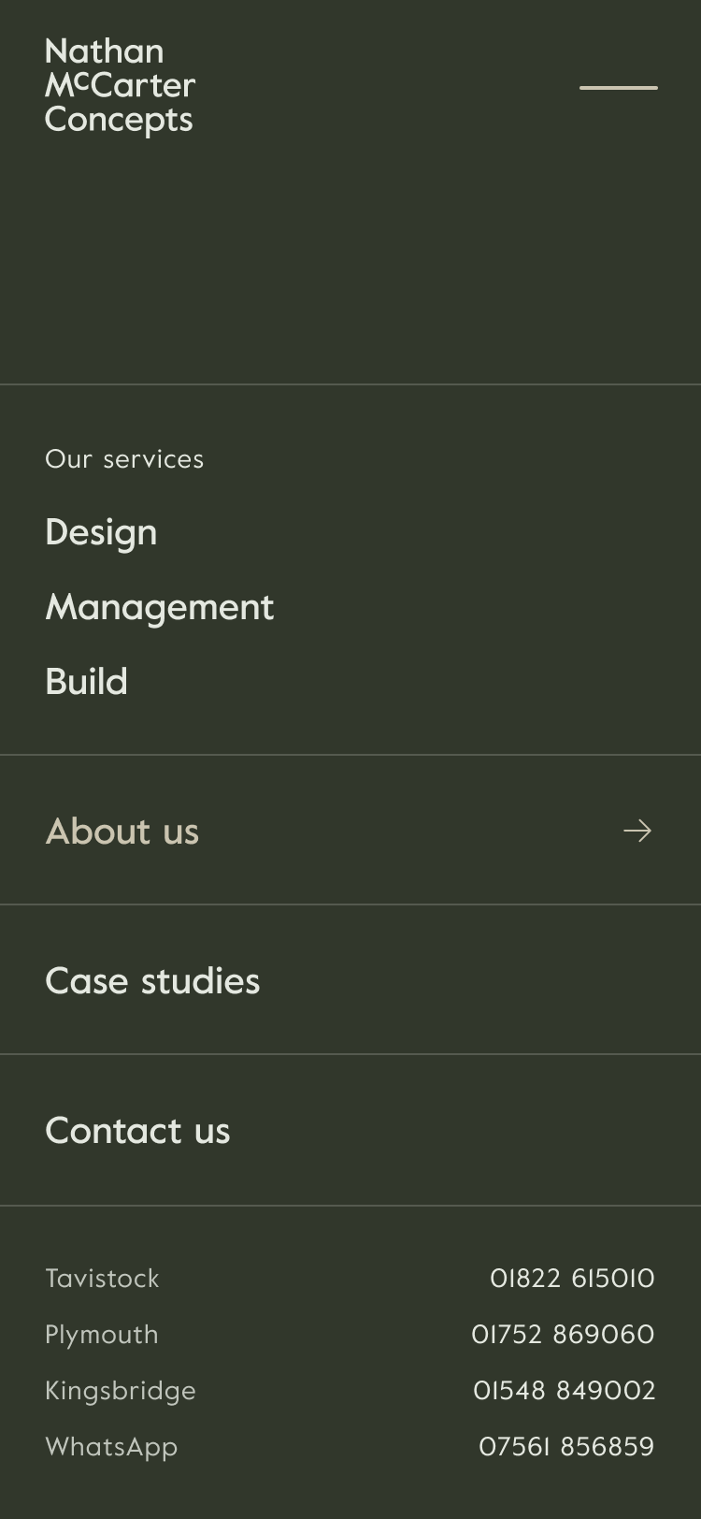Viewport: 701px width, 1519px height.
Task: Call the Tavistock office number
Action: tap(572, 1279)
